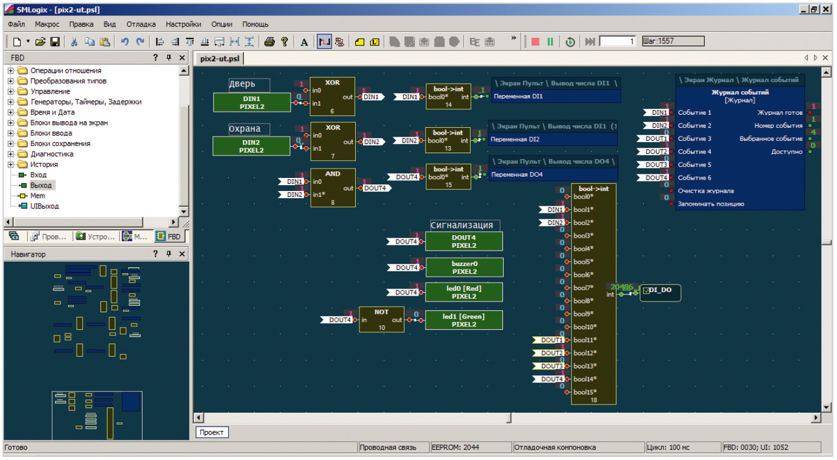Viewport: 837px width, 460px height.
Task: Click the Save (floppy disk) toolbar icon
Action: (55, 42)
